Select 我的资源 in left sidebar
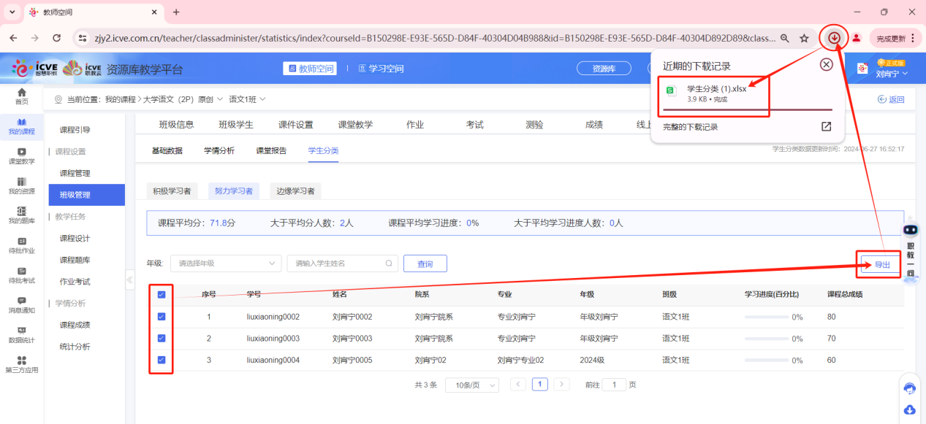The width and height of the screenshot is (926, 424). tap(22, 184)
